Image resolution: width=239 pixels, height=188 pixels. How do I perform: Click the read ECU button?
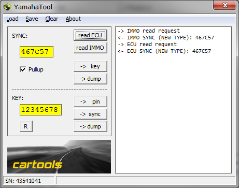90,35
